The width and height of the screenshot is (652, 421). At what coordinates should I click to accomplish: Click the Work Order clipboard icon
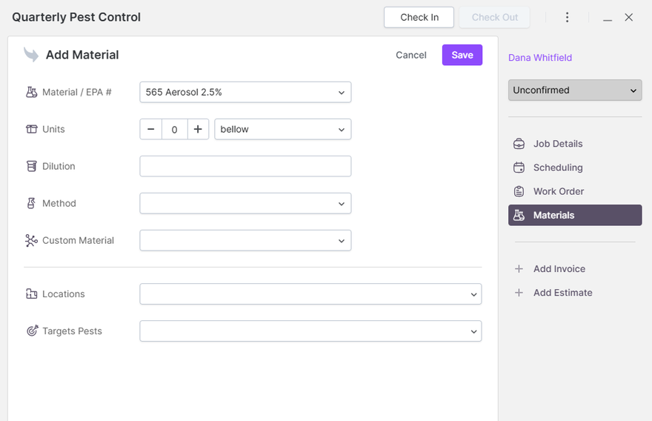[x=519, y=191]
